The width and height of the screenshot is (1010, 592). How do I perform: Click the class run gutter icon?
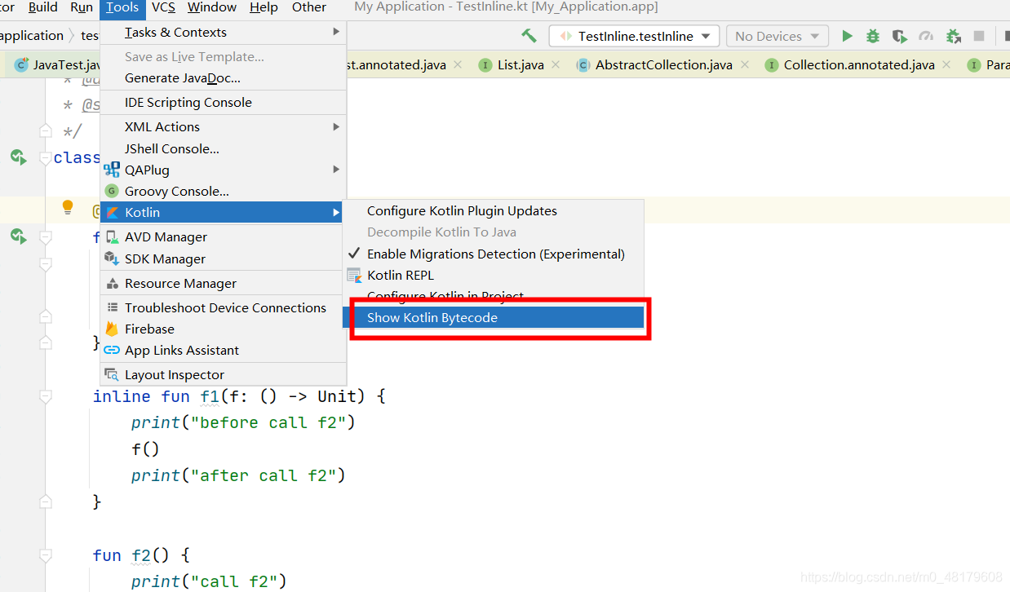click(x=18, y=157)
